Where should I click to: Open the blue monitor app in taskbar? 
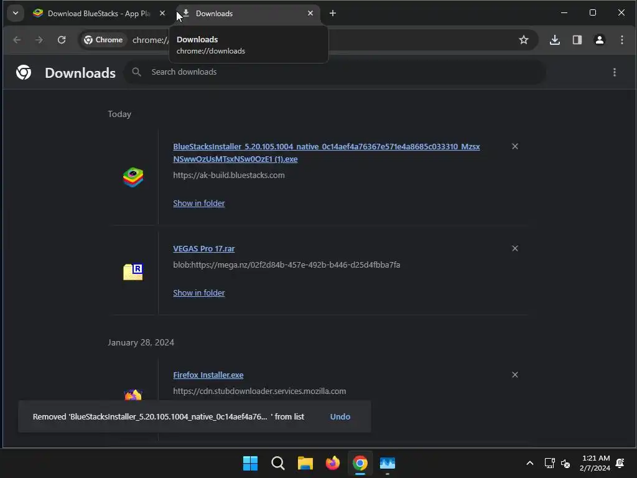388,463
